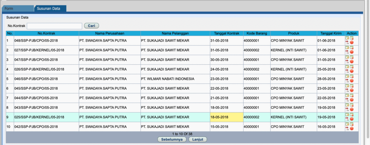Image resolution: width=370 pixels, height=145 pixels.
Task: Click red circle icon for contract 027/SSP-PJB/KERNEL/05-2018
Action: coord(352,52)
